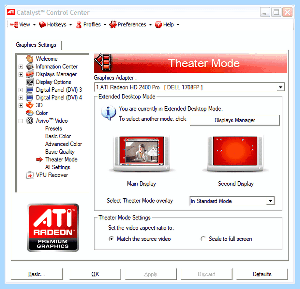Image resolution: width=300 pixels, height=289 pixels.
Task: Click the OK button
Action: point(95,274)
